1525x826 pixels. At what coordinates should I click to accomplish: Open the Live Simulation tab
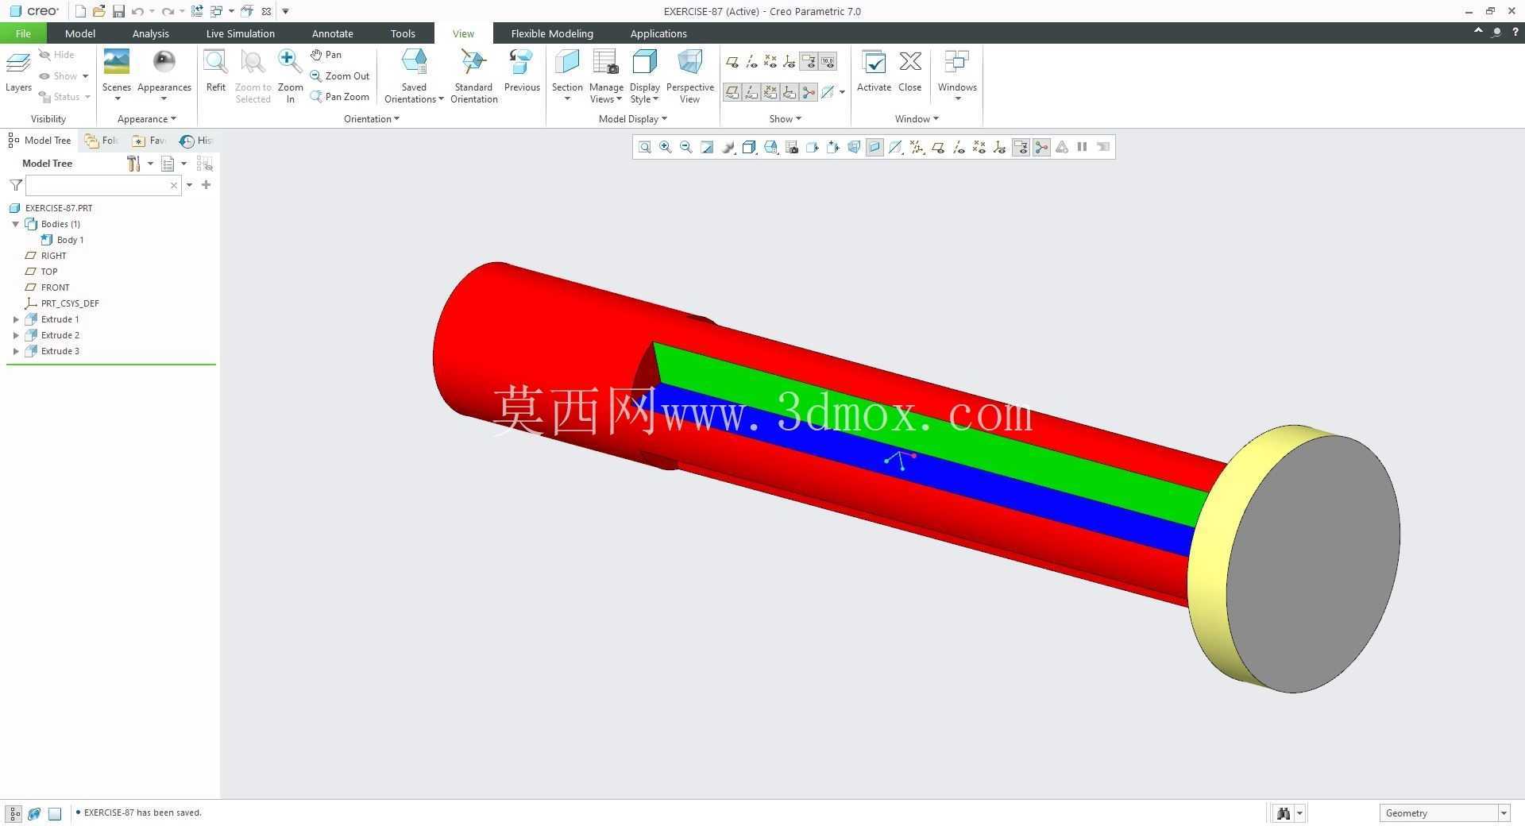pos(240,33)
